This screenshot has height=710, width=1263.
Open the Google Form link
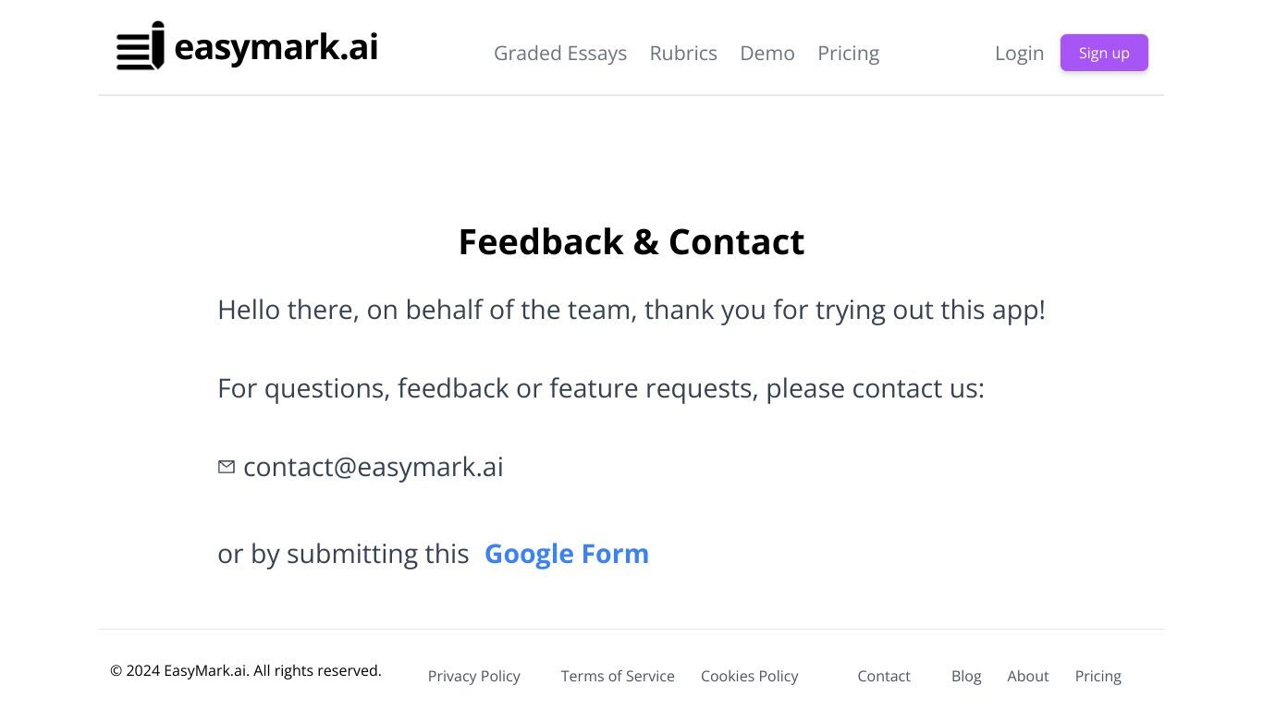pos(567,554)
